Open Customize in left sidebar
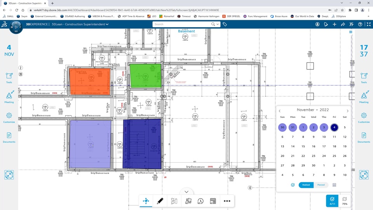 [9, 118]
